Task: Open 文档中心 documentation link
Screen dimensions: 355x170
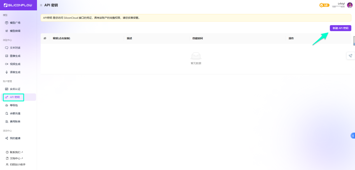Action: [x=15, y=158]
